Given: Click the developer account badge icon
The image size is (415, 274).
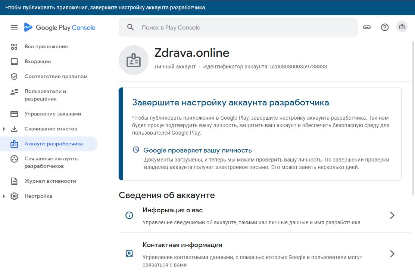Looking at the screenshot, I should [14, 144].
